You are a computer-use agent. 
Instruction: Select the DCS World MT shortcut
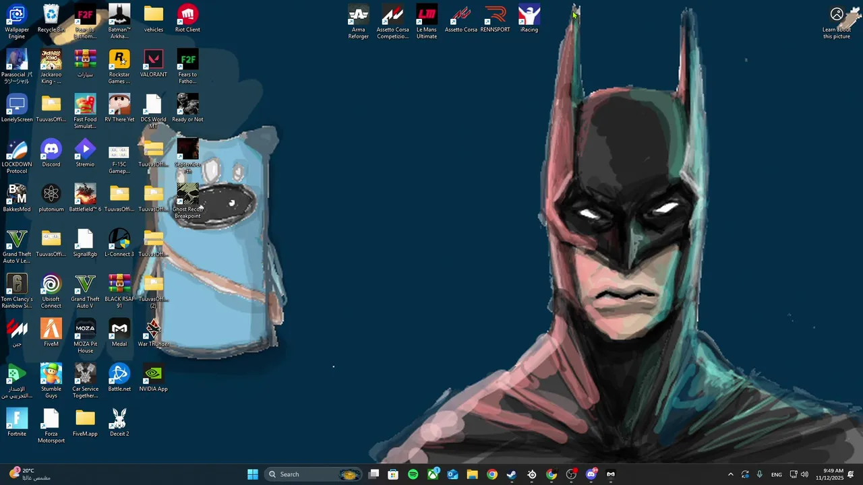point(154,112)
